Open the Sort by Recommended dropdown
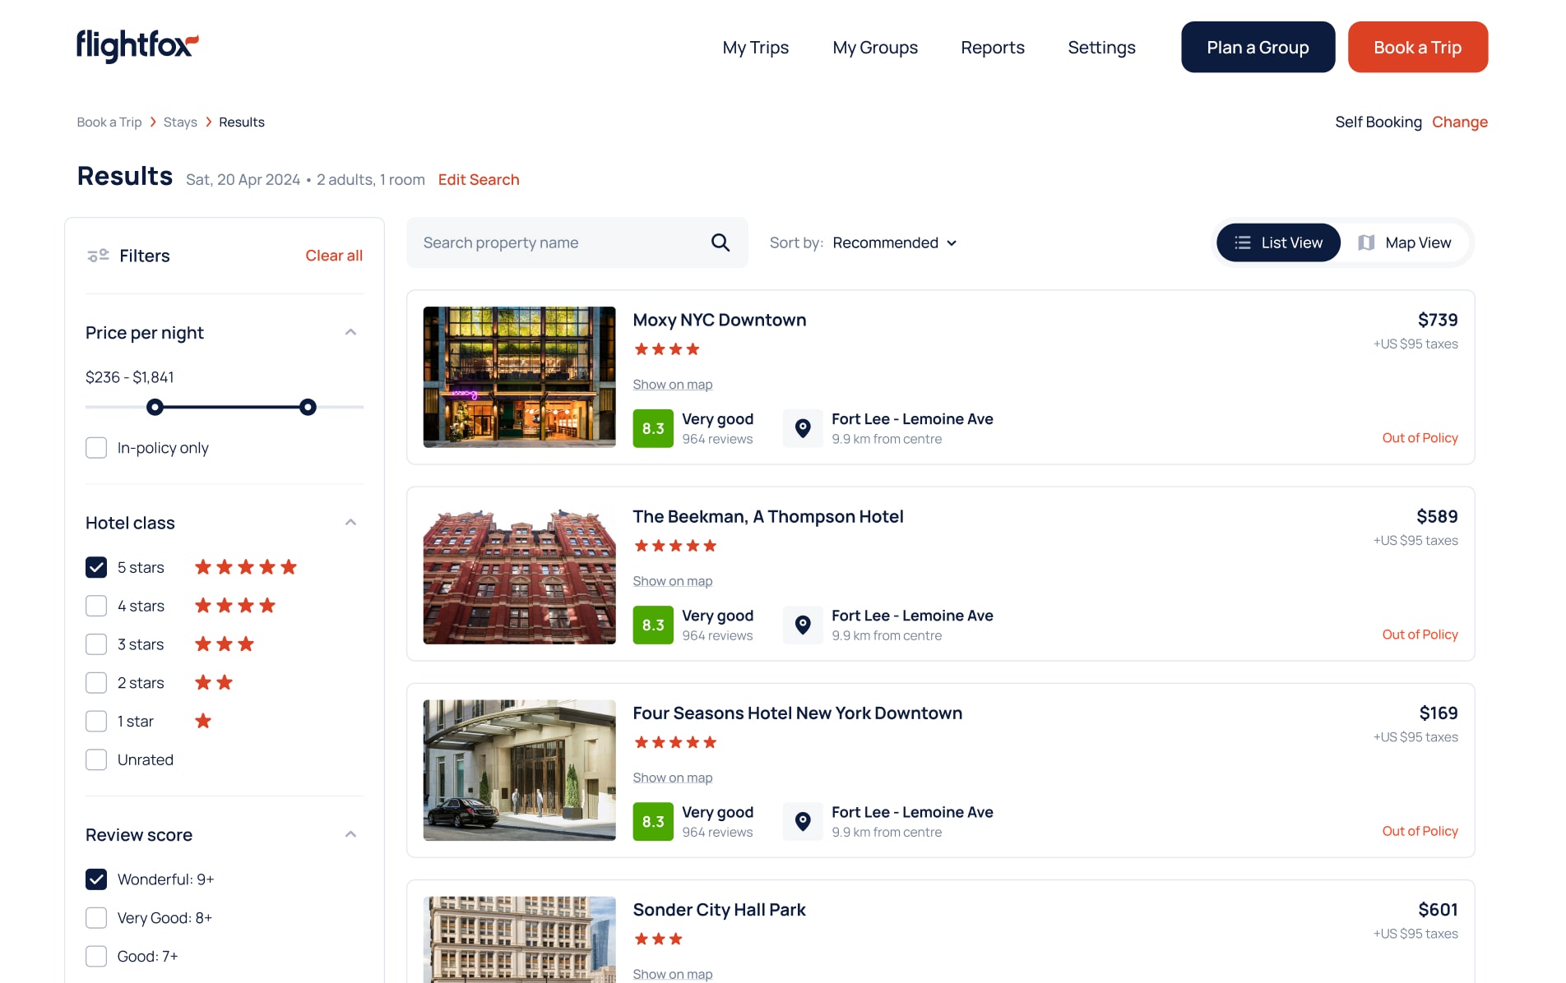 [x=895, y=242]
